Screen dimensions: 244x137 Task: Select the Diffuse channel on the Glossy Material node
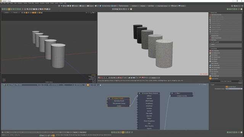pos(149,96)
